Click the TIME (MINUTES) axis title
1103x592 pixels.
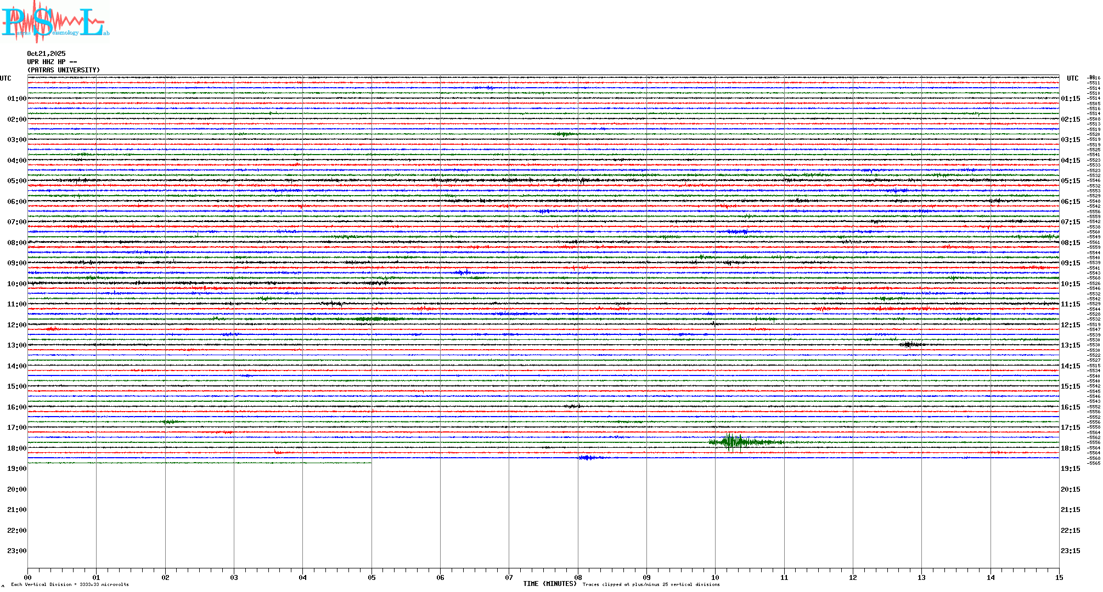[x=550, y=584]
